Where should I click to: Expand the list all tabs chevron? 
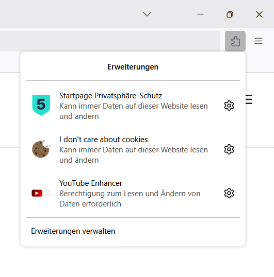[x=147, y=14]
